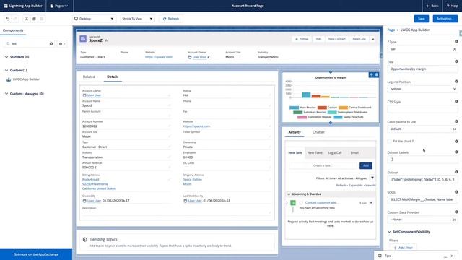Click the Create a task input
This screenshot has width=462, height=260.
323,165
